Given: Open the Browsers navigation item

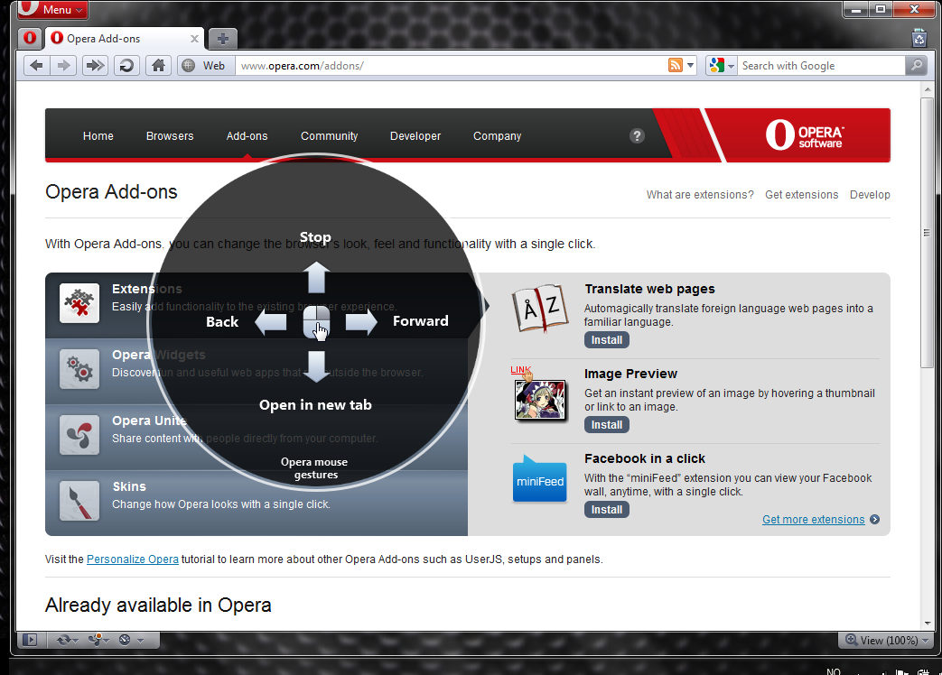Looking at the screenshot, I should tap(170, 136).
